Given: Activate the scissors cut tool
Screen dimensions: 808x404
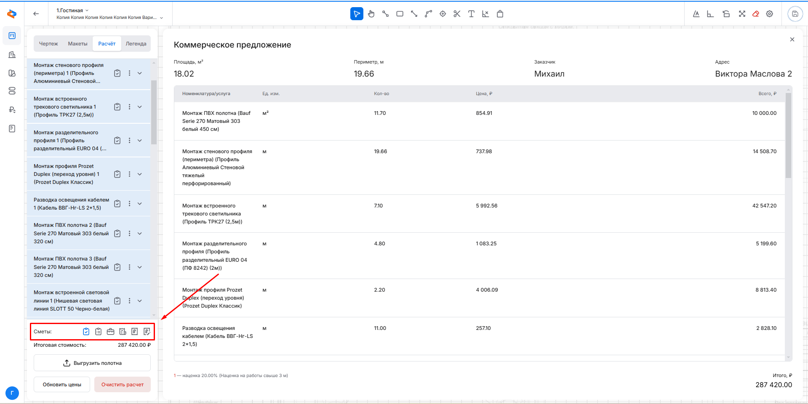Looking at the screenshot, I should (457, 14).
